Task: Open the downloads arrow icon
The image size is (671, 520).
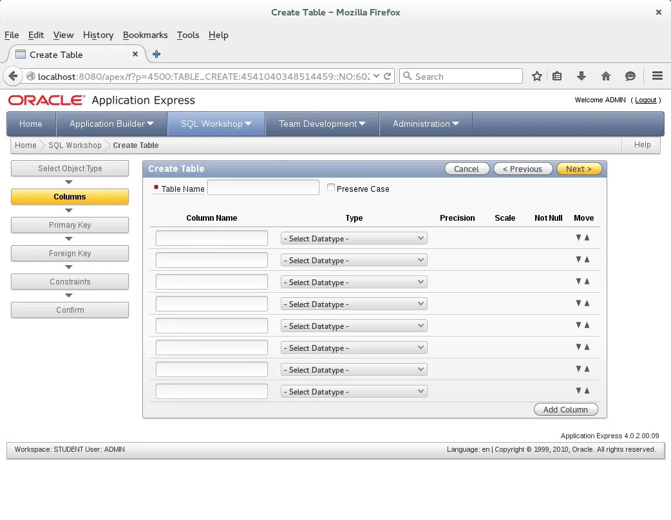Action: [x=581, y=76]
